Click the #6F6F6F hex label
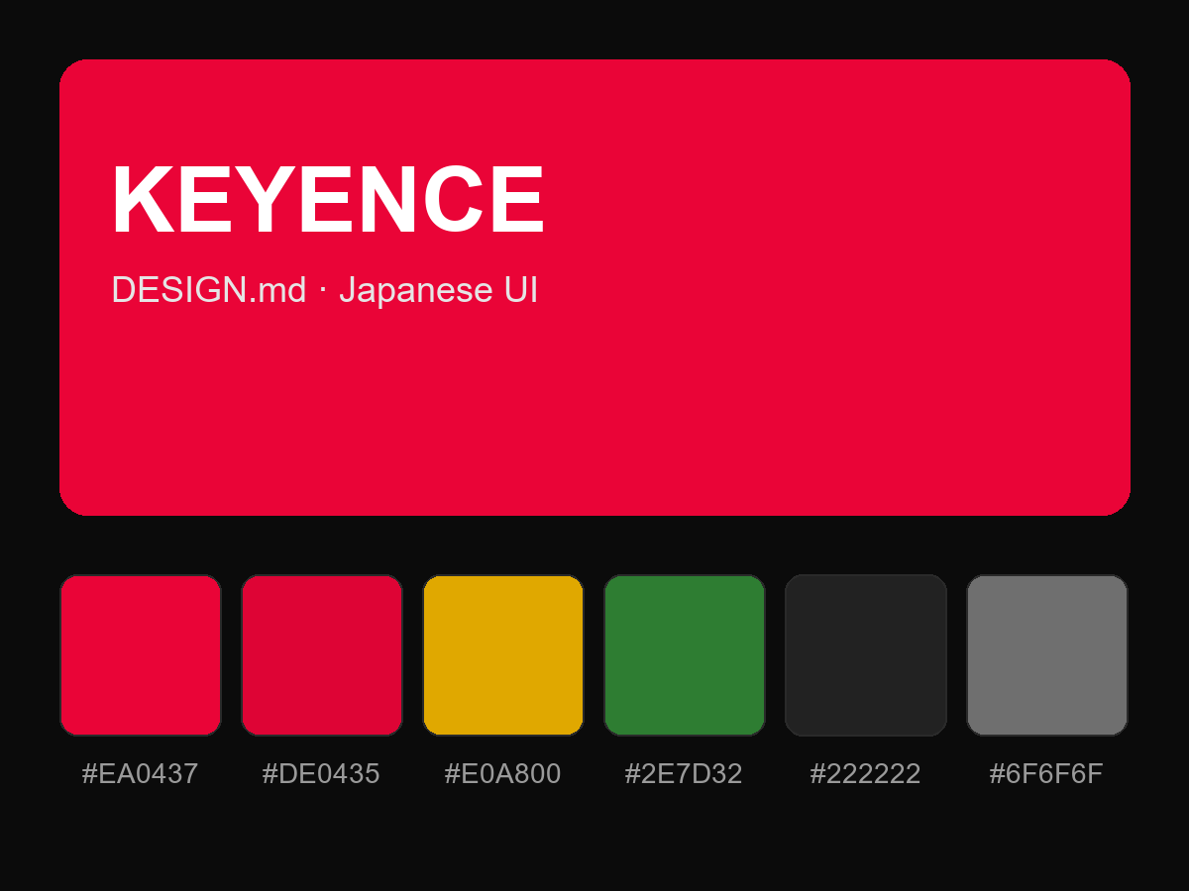This screenshot has height=891, width=1189. (1046, 774)
